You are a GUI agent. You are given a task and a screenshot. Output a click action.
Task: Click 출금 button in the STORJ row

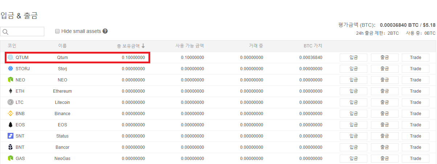click(x=385, y=69)
